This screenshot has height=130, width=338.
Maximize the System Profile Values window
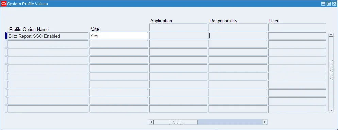click(329, 4)
